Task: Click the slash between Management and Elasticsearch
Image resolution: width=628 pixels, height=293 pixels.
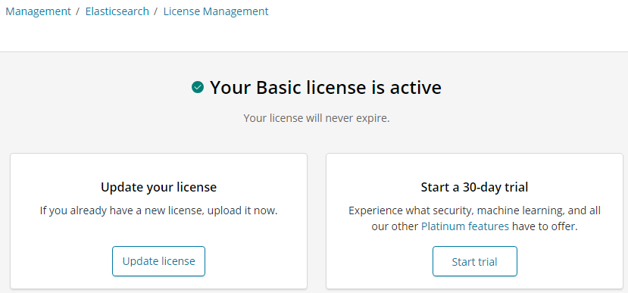Action: 78,11
